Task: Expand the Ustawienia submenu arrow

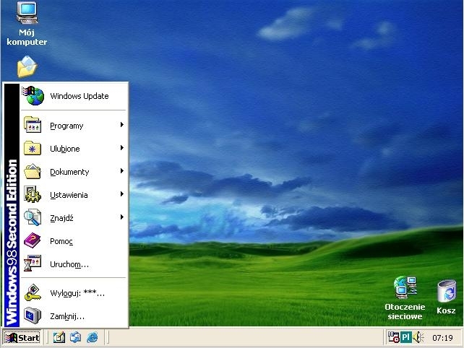Action: click(121, 194)
